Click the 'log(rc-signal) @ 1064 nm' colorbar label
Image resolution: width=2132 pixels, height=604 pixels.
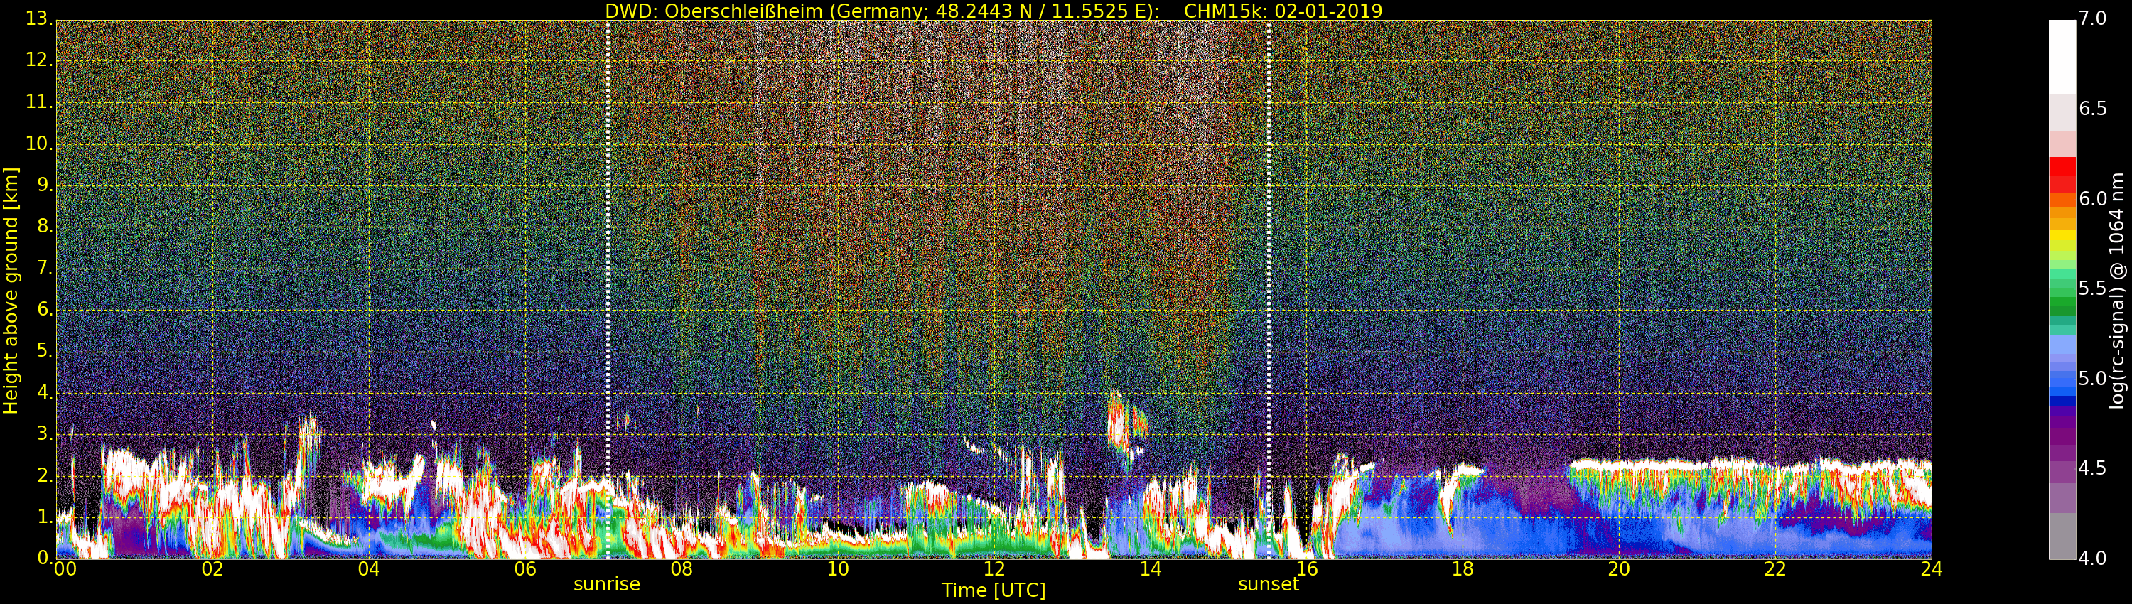[2116, 291]
